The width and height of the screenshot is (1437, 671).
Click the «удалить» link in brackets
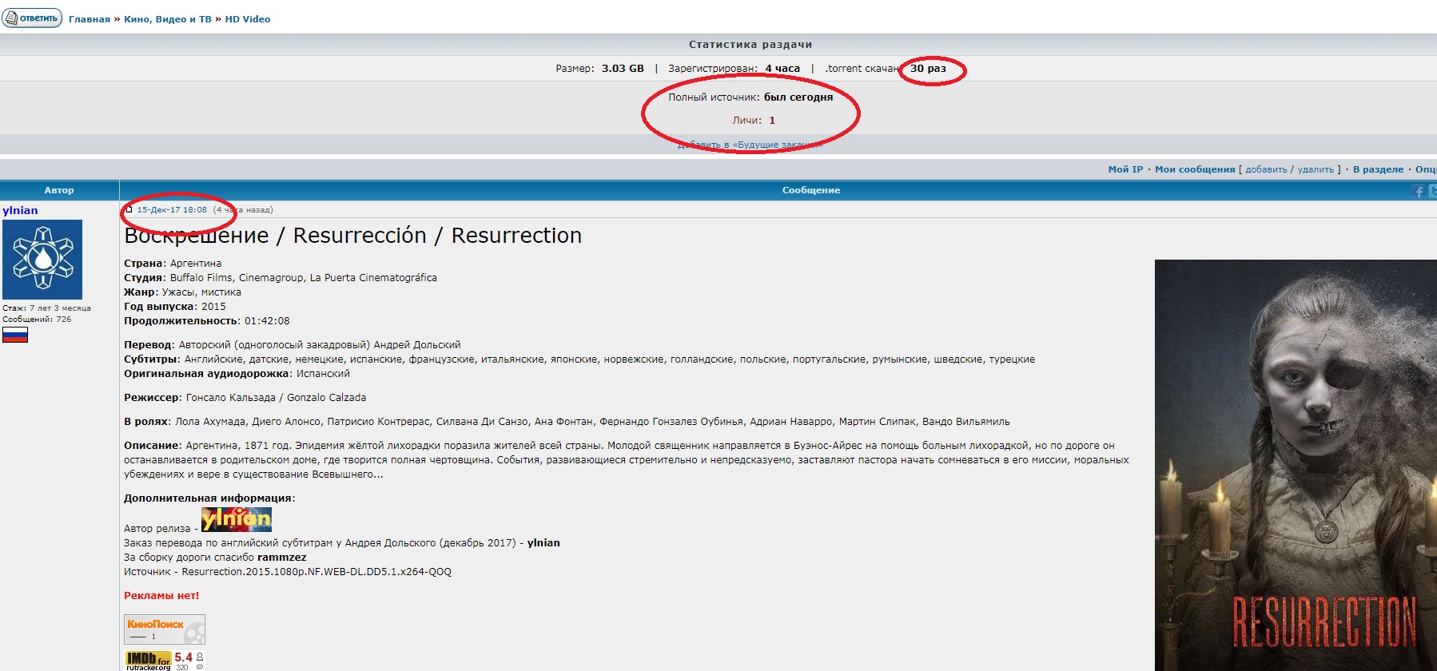pos(1316,169)
